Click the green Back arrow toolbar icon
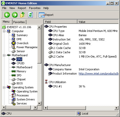120x117 pixels. [7, 15]
